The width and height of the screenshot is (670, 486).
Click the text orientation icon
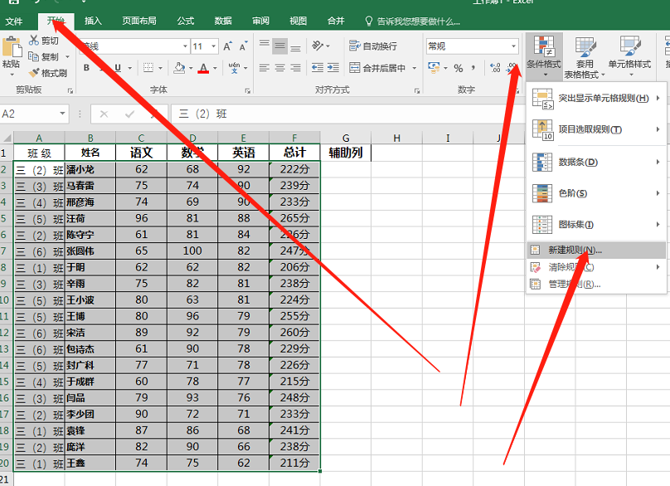[318, 46]
